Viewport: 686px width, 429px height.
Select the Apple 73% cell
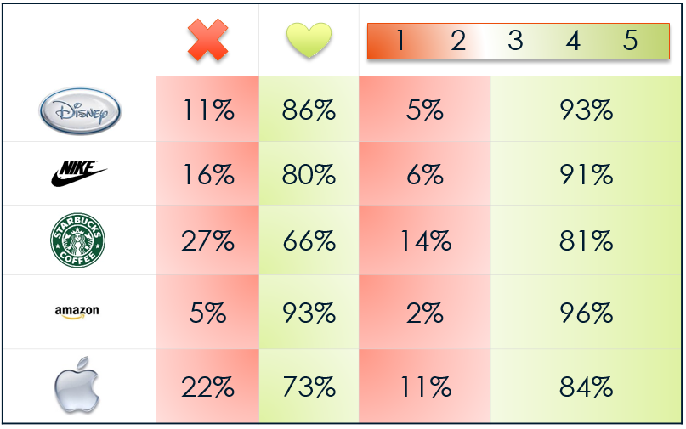309,387
